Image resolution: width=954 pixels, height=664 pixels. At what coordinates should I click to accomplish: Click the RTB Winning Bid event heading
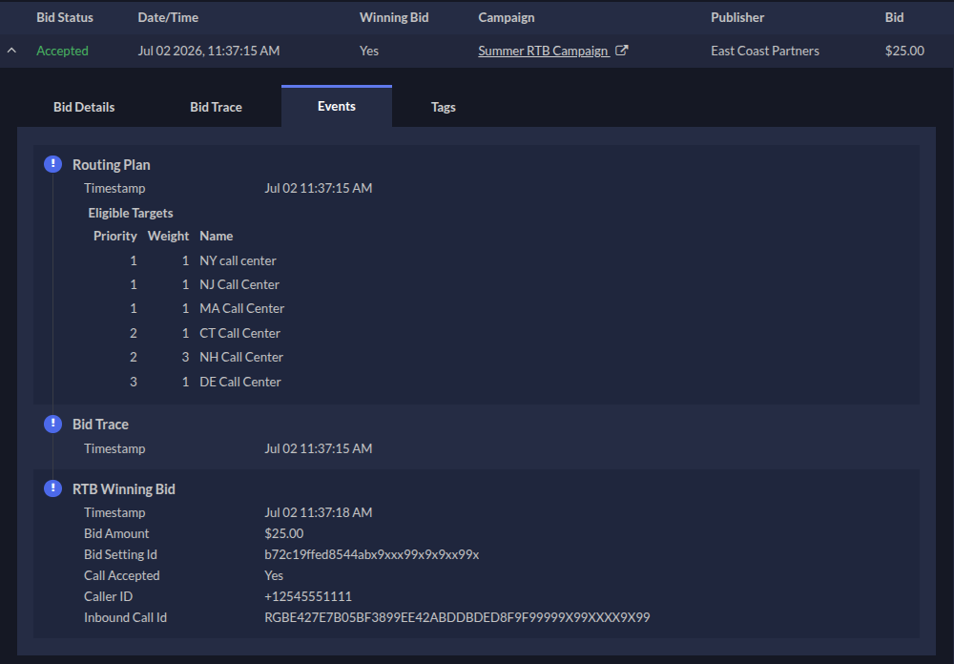pyautogui.click(x=123, y=489)
